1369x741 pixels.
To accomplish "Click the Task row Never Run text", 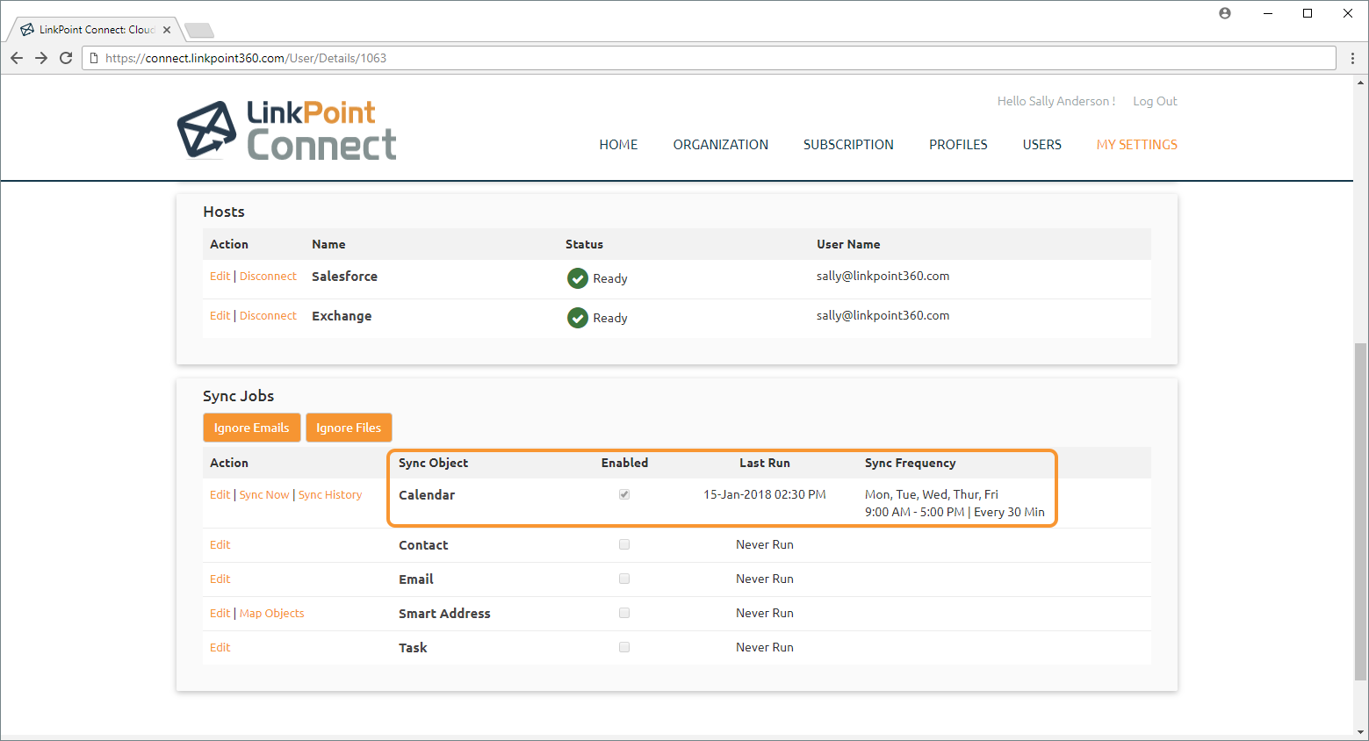I will (x=765, y=647).
